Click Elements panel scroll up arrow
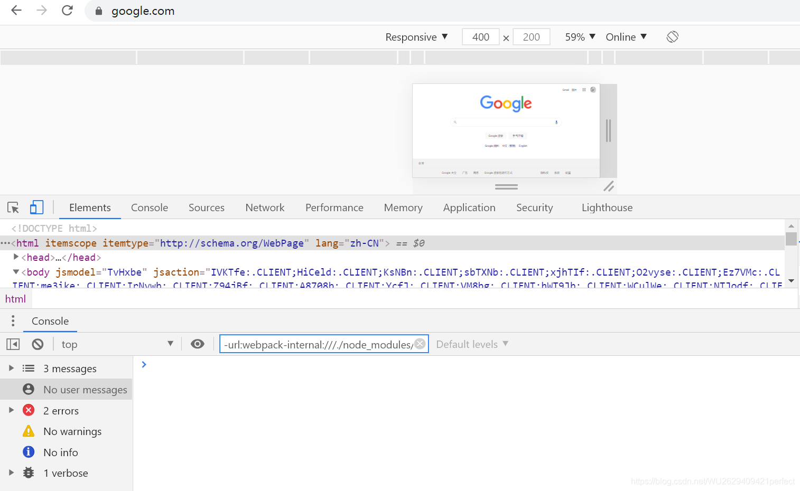 [791, 225]
